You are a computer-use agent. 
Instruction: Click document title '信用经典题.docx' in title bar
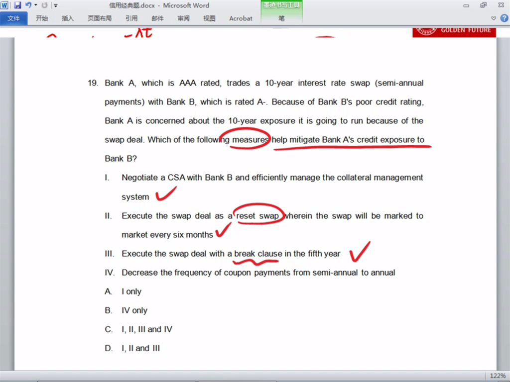click(x=131, y=5)
